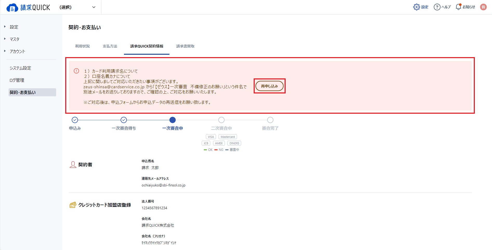
Task: Open settings via gear icon
Action: point(416,7)
